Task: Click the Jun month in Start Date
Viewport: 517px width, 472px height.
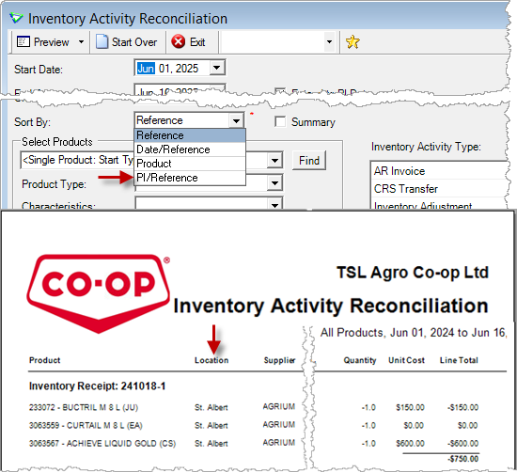Action: [x=146, y=69]
